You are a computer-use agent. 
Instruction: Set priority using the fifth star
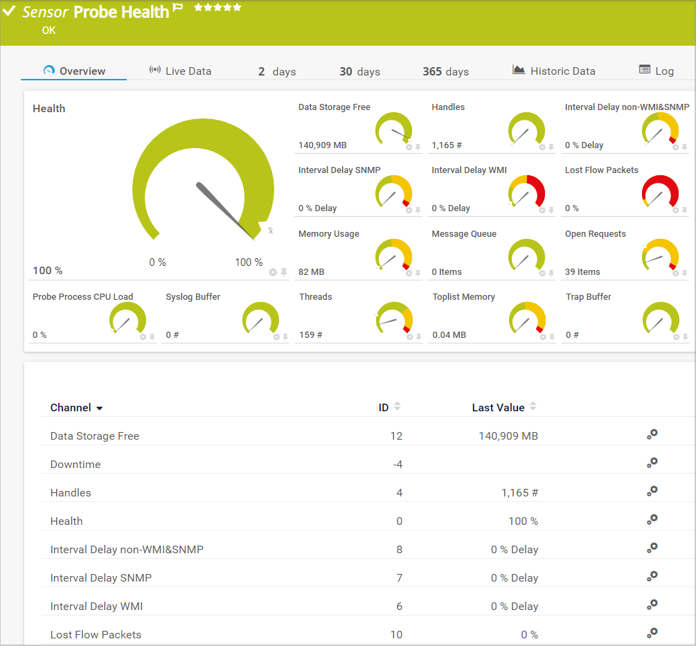click(x=238, y=8)
